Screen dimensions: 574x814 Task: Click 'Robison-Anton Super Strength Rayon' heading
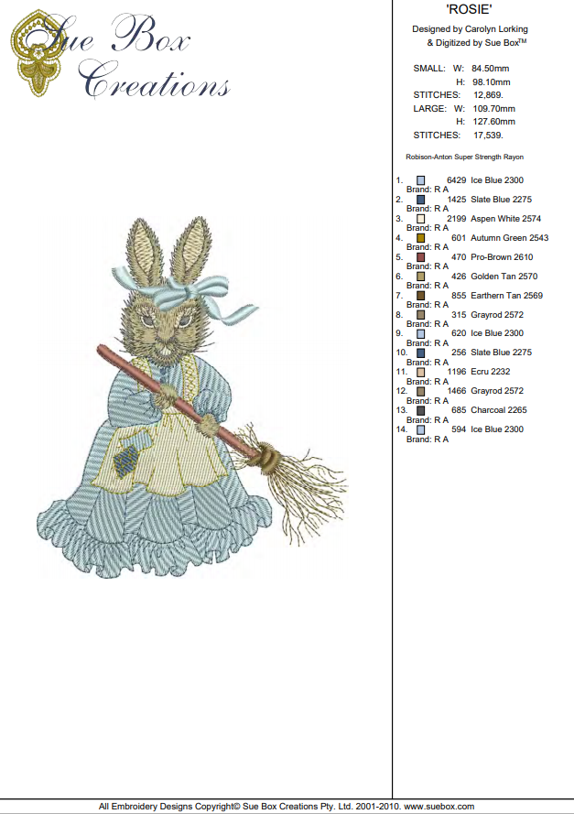[x=464, y=157]
